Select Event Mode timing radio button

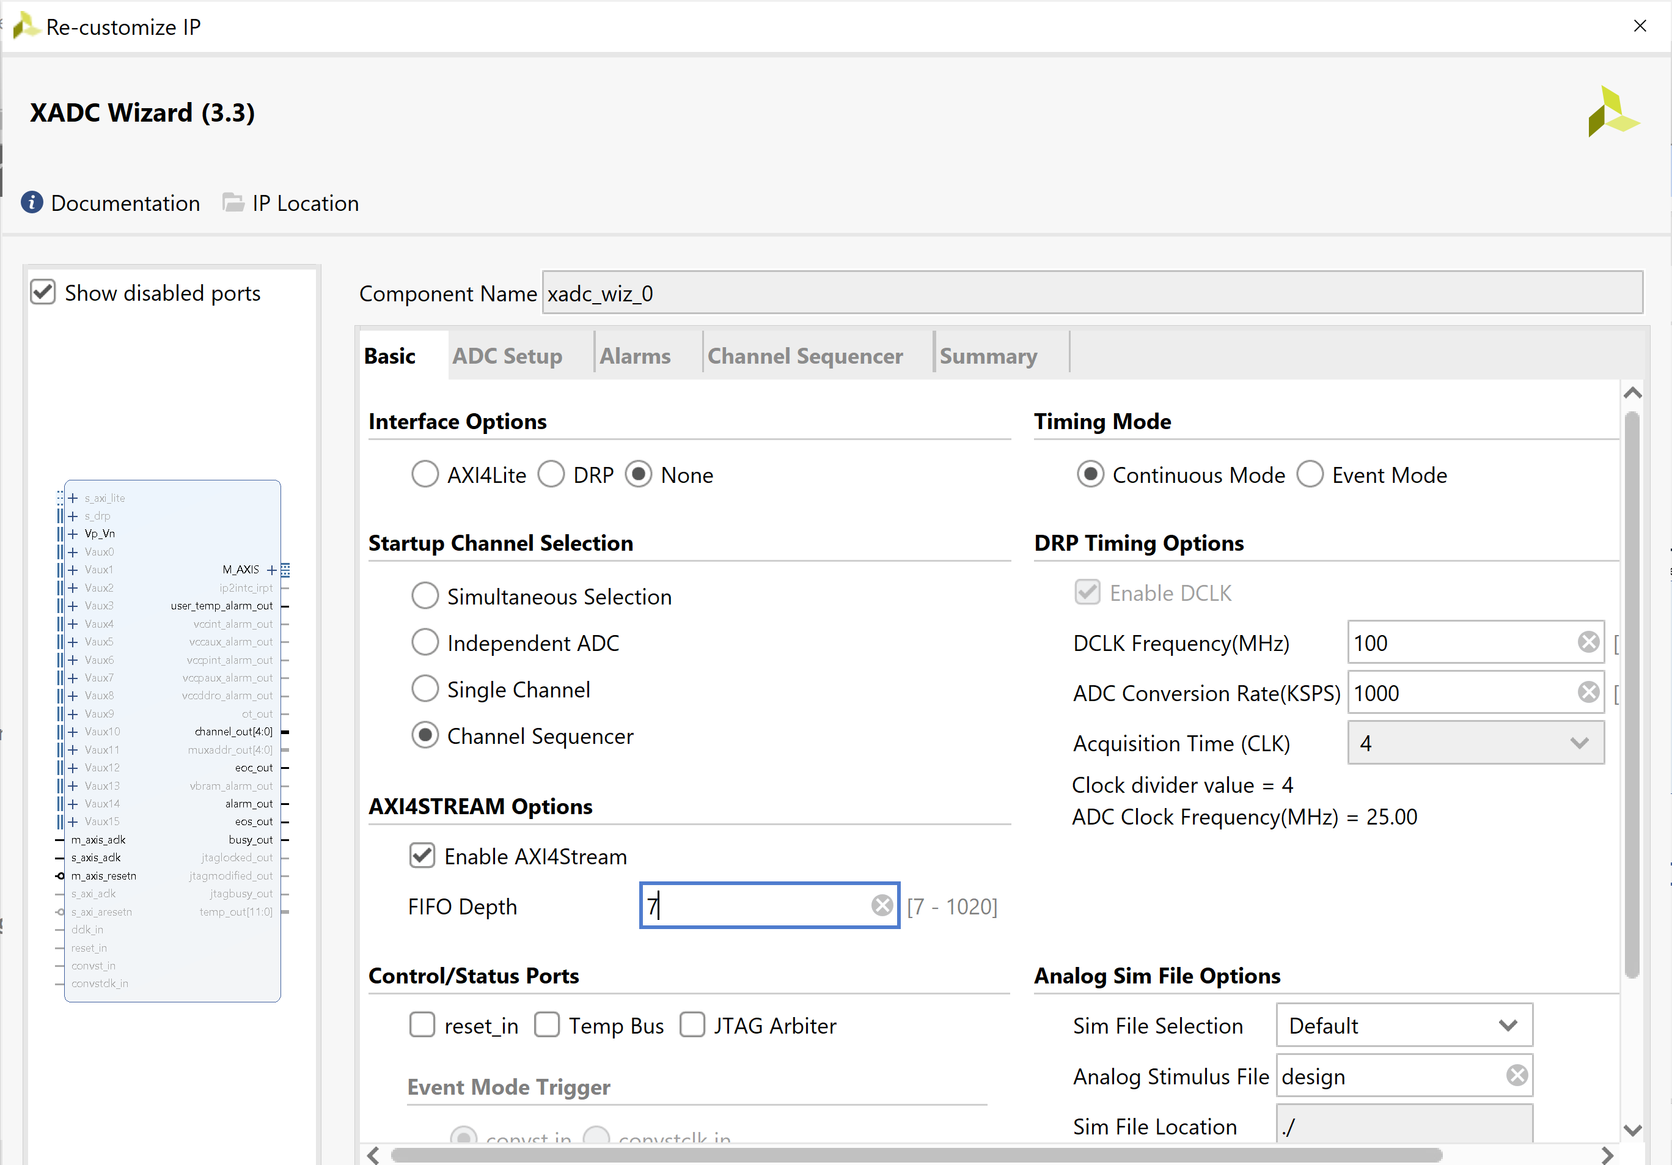[1310, 474]
